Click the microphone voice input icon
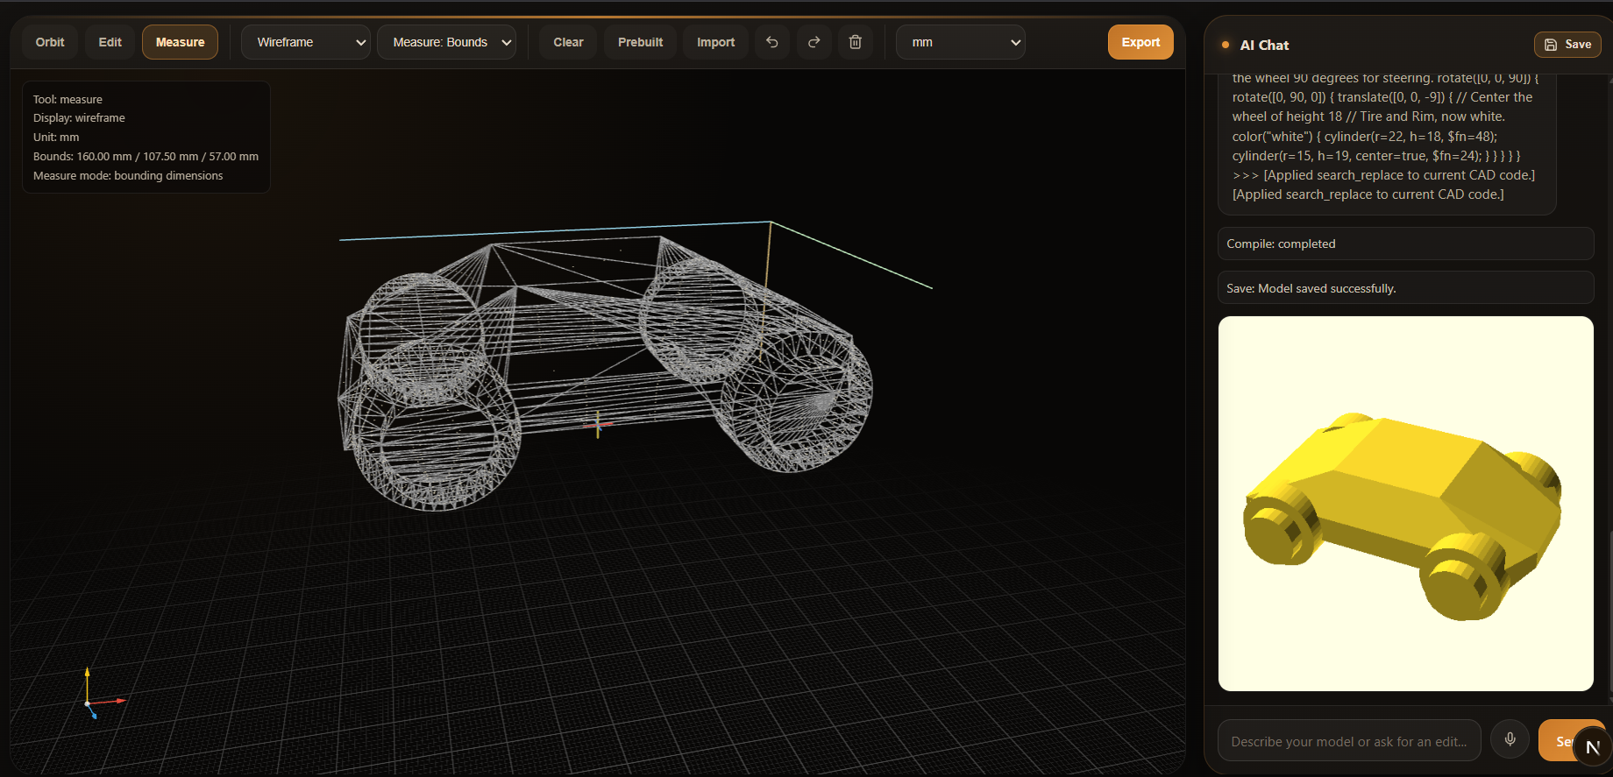Screen dimensions: 1613x777 [1510, 740]
